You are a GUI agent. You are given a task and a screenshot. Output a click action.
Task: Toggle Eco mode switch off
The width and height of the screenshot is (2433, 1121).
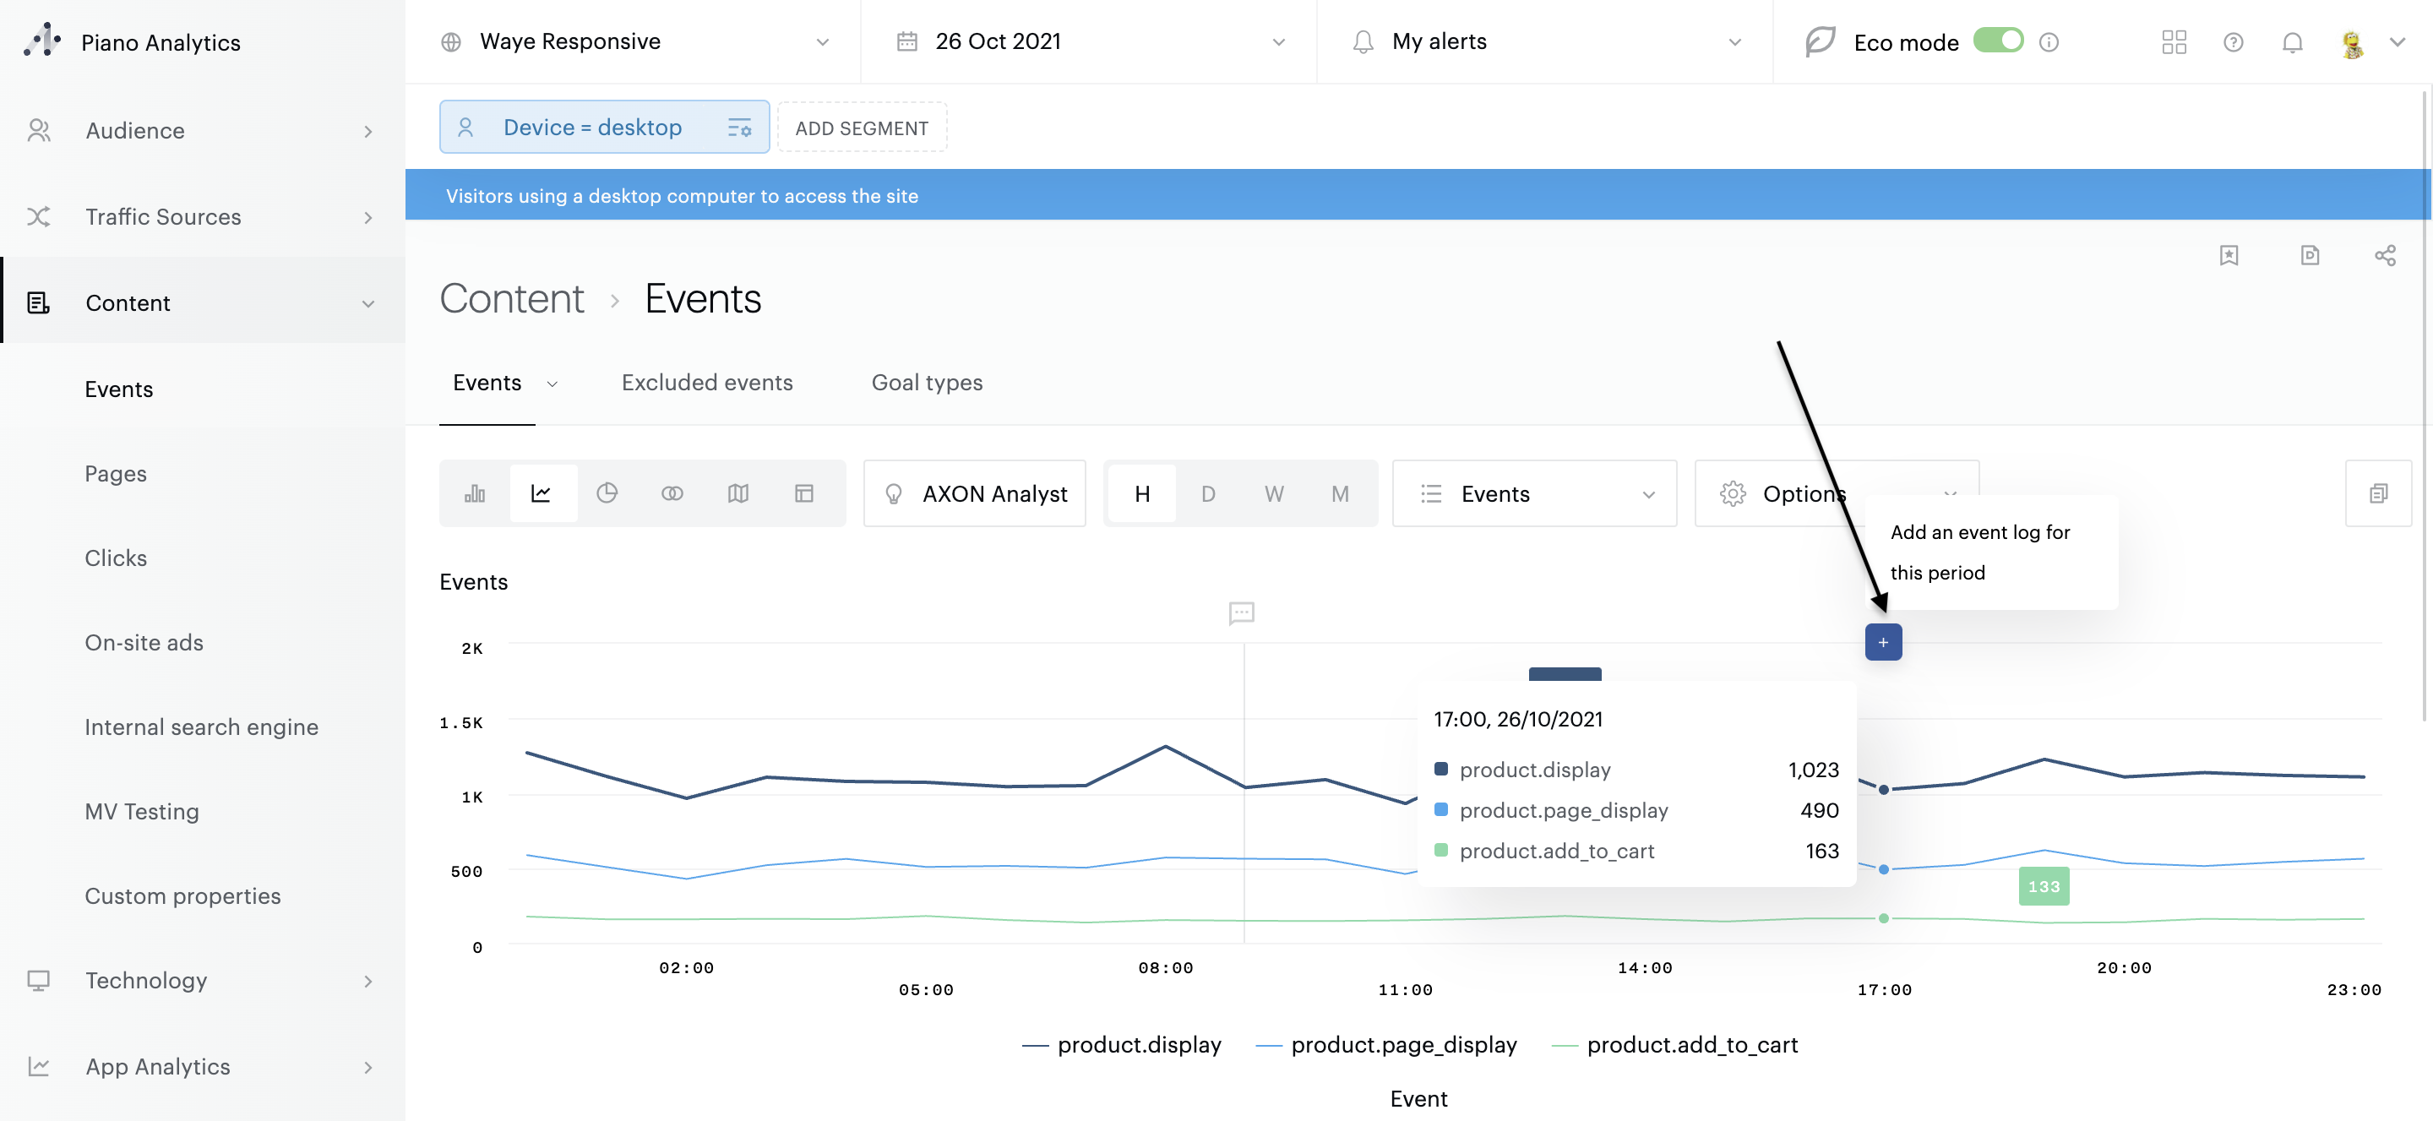(1998, 41)
